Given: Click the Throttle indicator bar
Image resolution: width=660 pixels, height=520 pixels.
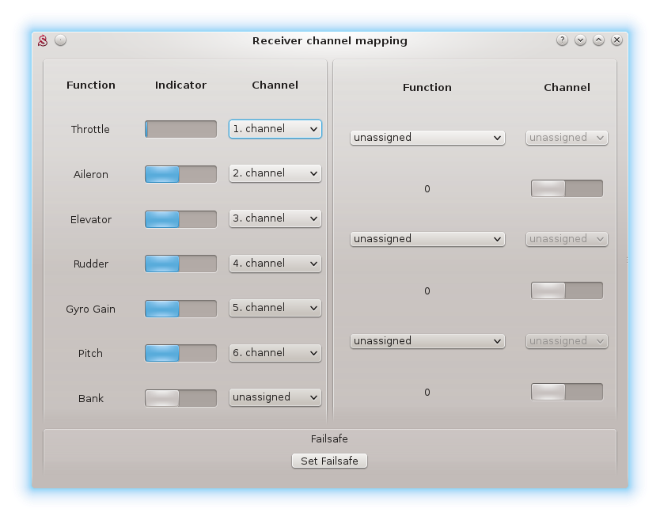Looking at the screenshot, I should (180, 129).
